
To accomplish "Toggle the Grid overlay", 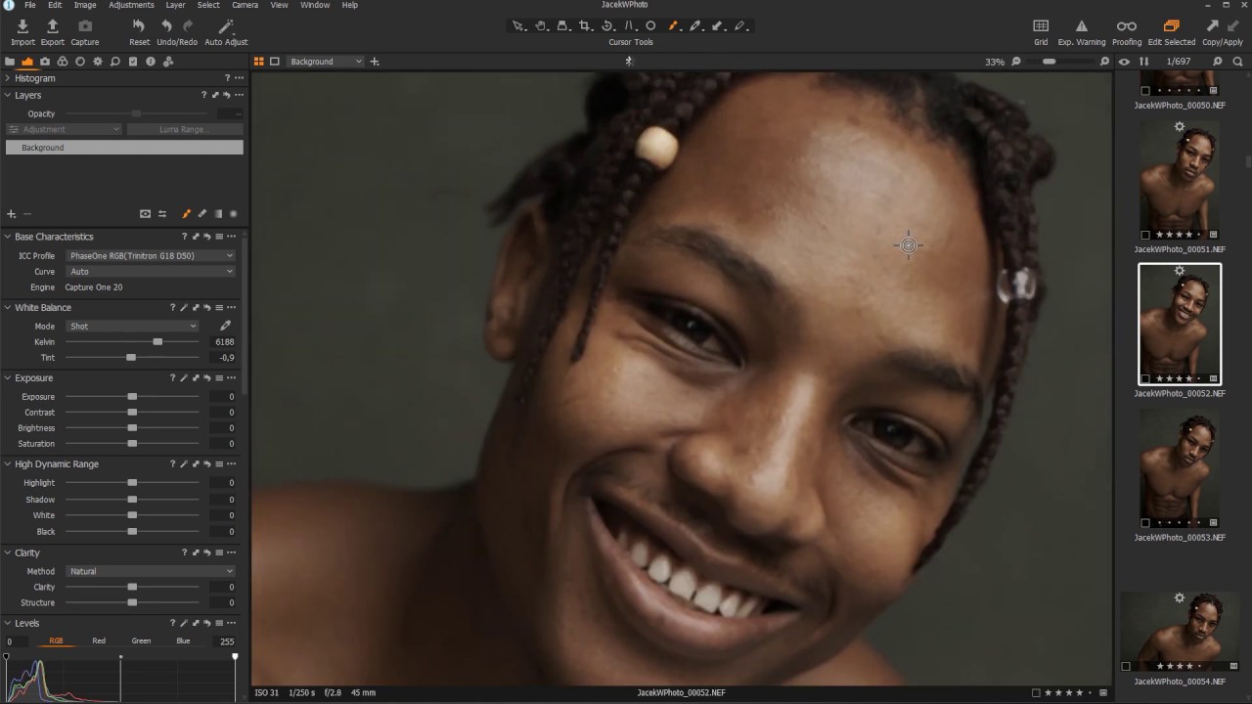I will pos(1041,26).
